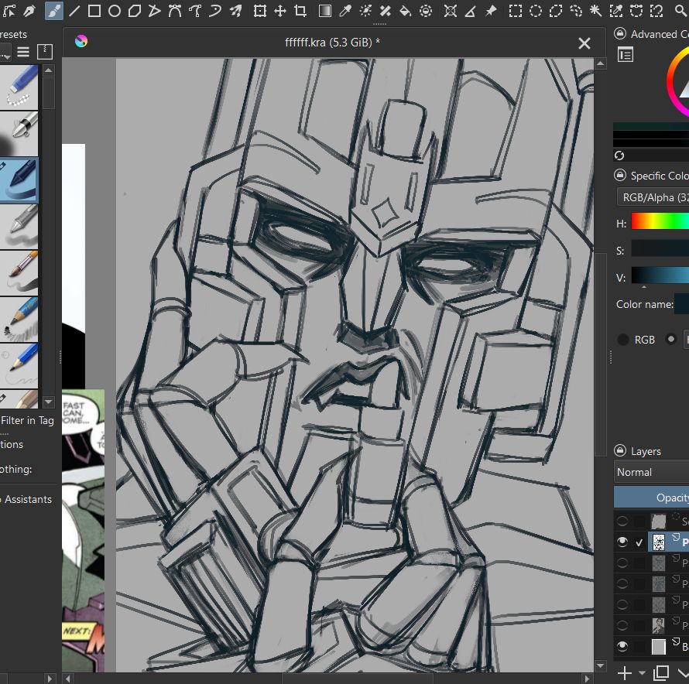Close the ffffff.kra document tab
Screen dimensions: 689x684
click(x=584, y=43)
